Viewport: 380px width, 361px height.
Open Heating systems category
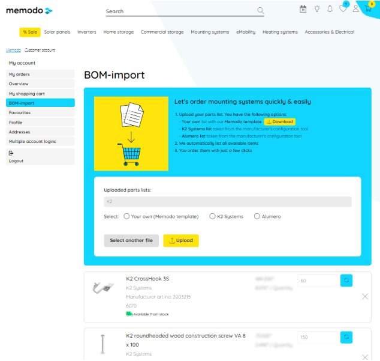(280, 32)
